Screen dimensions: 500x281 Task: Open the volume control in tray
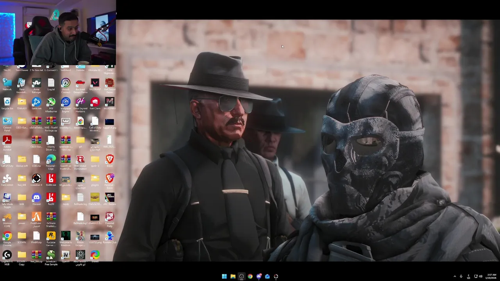480,276
